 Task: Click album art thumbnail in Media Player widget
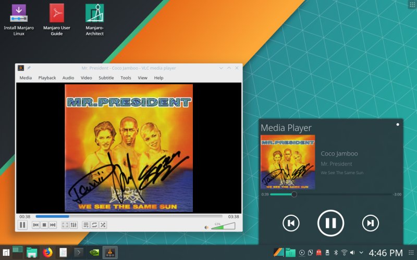click(x=288, y=162)
